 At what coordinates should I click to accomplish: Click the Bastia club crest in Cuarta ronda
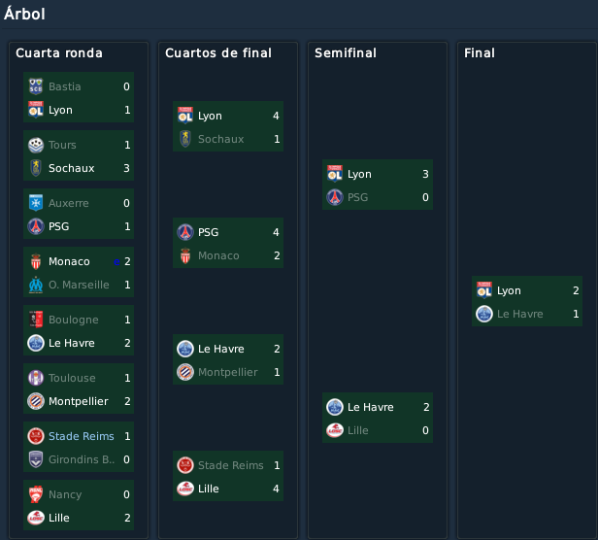(x=36, y=86)
